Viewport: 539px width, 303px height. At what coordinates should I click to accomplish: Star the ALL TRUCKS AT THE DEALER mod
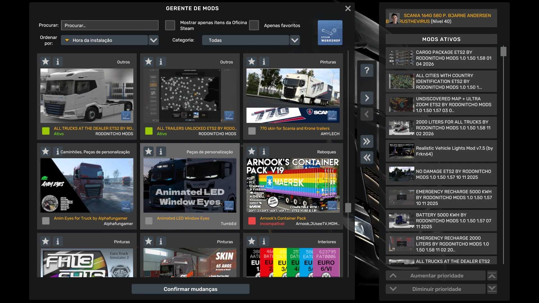[45, 61]
